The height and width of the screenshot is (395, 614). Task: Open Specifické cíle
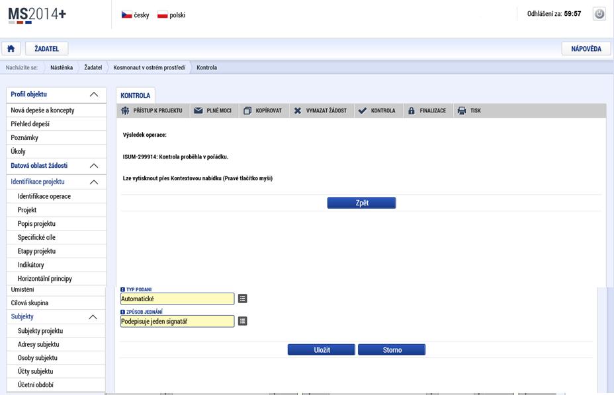(x=56, y=237)
